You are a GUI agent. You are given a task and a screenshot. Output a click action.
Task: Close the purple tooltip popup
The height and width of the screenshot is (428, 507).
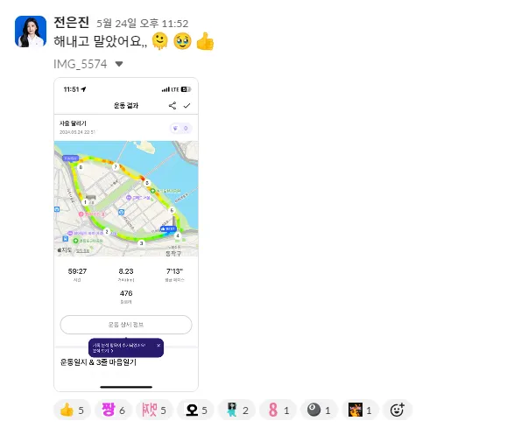158,345
